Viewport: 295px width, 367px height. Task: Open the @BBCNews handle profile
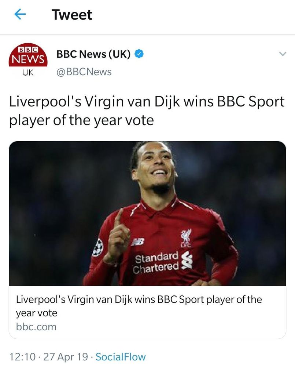84,72
